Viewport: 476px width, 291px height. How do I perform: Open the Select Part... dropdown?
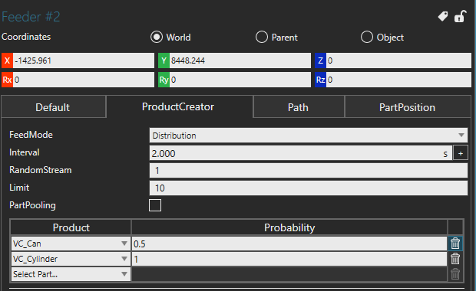pos(71,274)
